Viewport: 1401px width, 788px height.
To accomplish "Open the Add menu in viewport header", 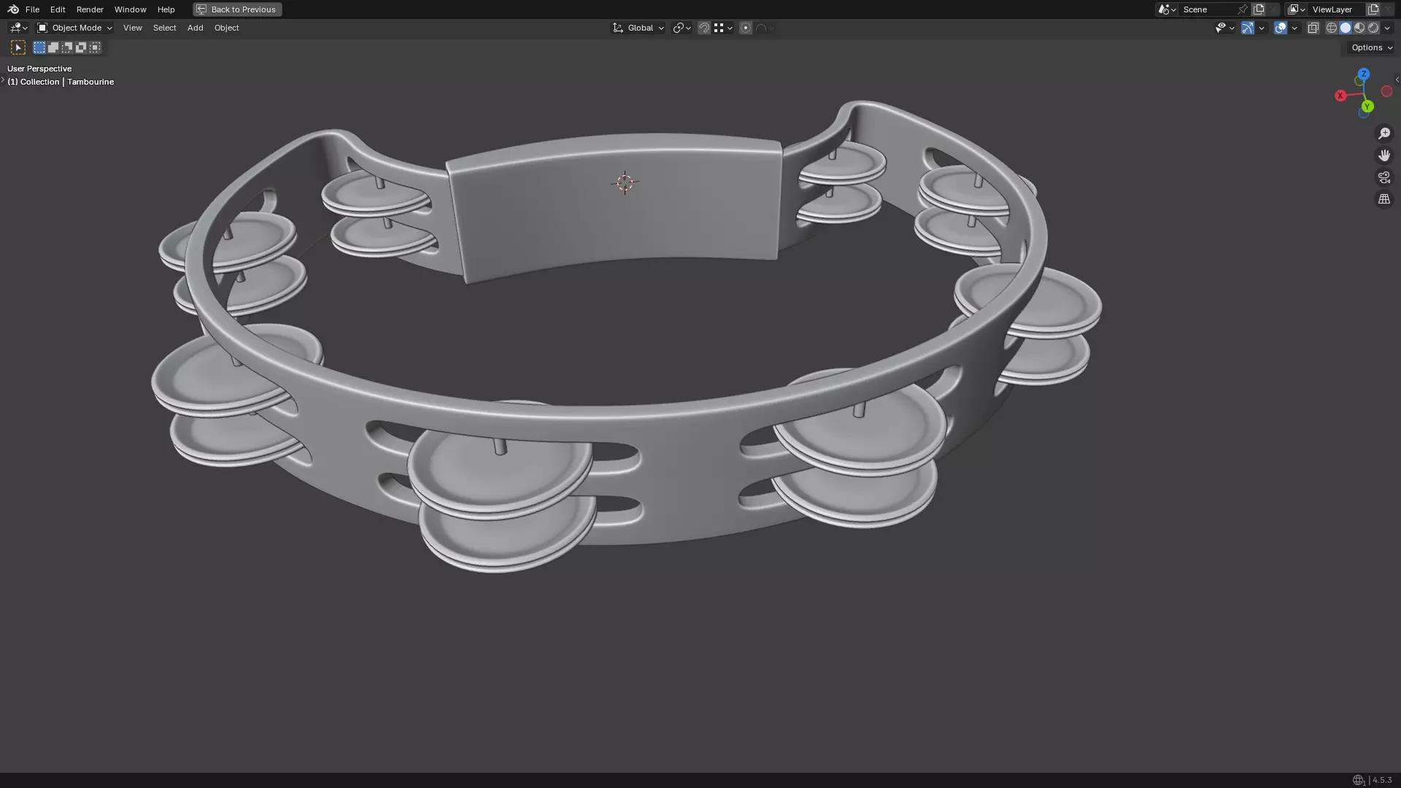I will 195,28.
